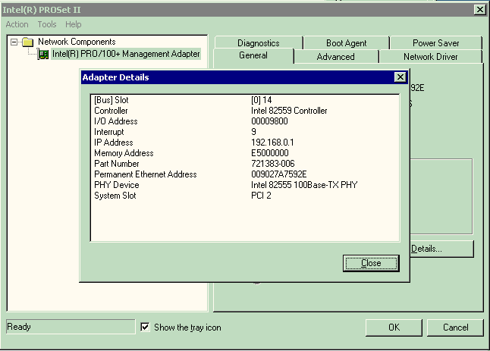
Task: Click the I/O Address row label
Action: (x=116, y=121)
